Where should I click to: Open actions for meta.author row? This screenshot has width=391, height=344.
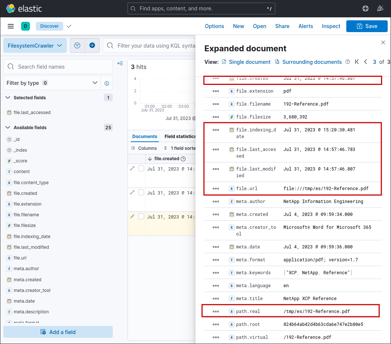[x=216, y=202]
